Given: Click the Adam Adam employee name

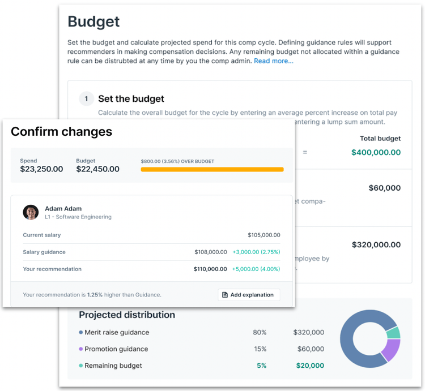Looking at the screenshot, I should tap(63, 209).
